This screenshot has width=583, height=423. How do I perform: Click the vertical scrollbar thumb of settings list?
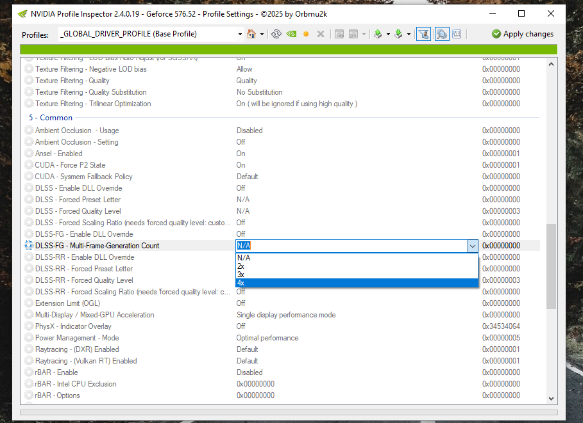[x=552, y=266]
